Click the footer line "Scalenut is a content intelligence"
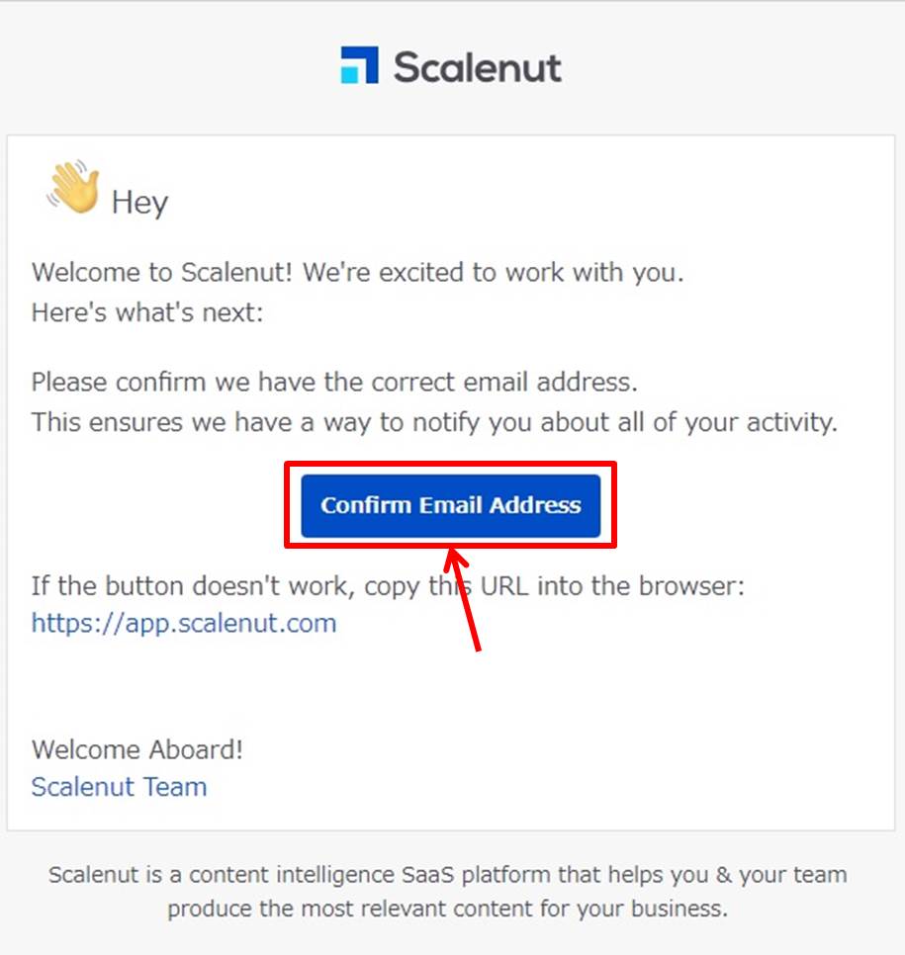Viewport: 905px width, 955px height. coord(448,875)
